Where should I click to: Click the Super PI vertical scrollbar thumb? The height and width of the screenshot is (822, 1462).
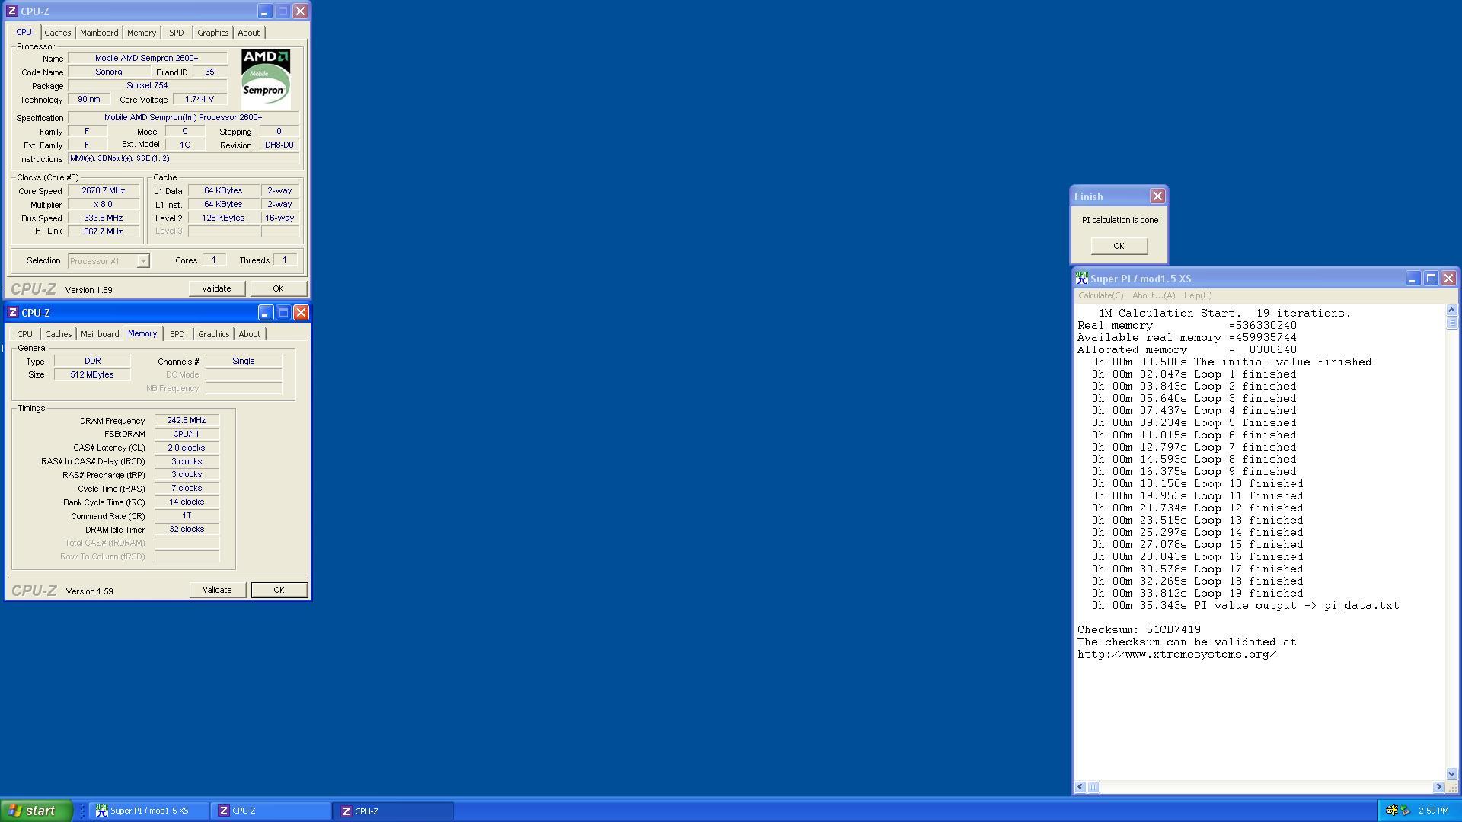pos(1451,323)
